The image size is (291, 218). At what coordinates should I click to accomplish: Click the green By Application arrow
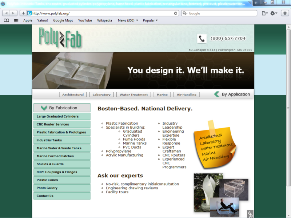[217, 94]
